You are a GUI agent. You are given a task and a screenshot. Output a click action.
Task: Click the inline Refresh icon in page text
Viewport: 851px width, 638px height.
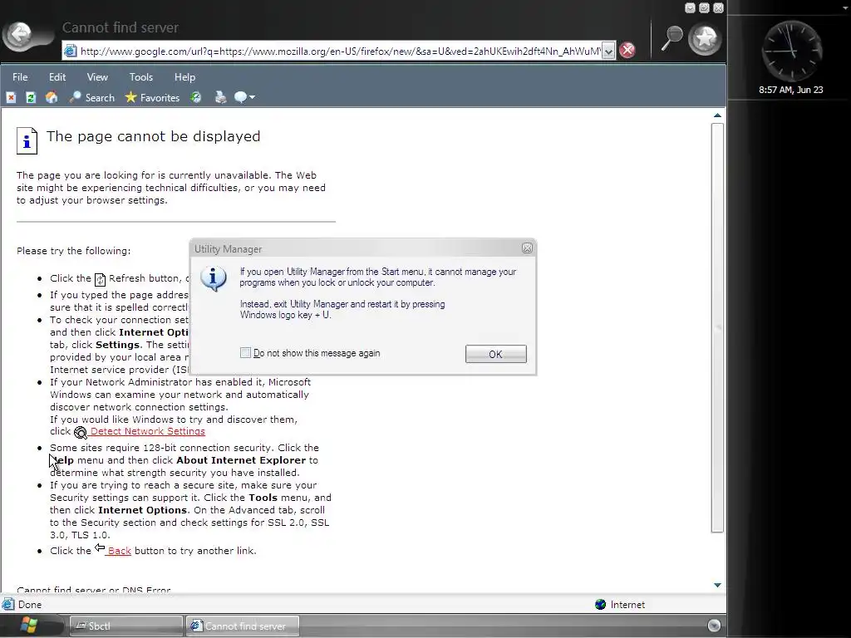coord(100,279)
